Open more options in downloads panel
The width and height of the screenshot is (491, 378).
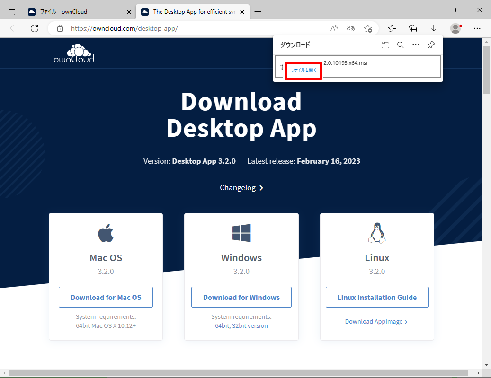pyautogui.click(x=416, y=45)
